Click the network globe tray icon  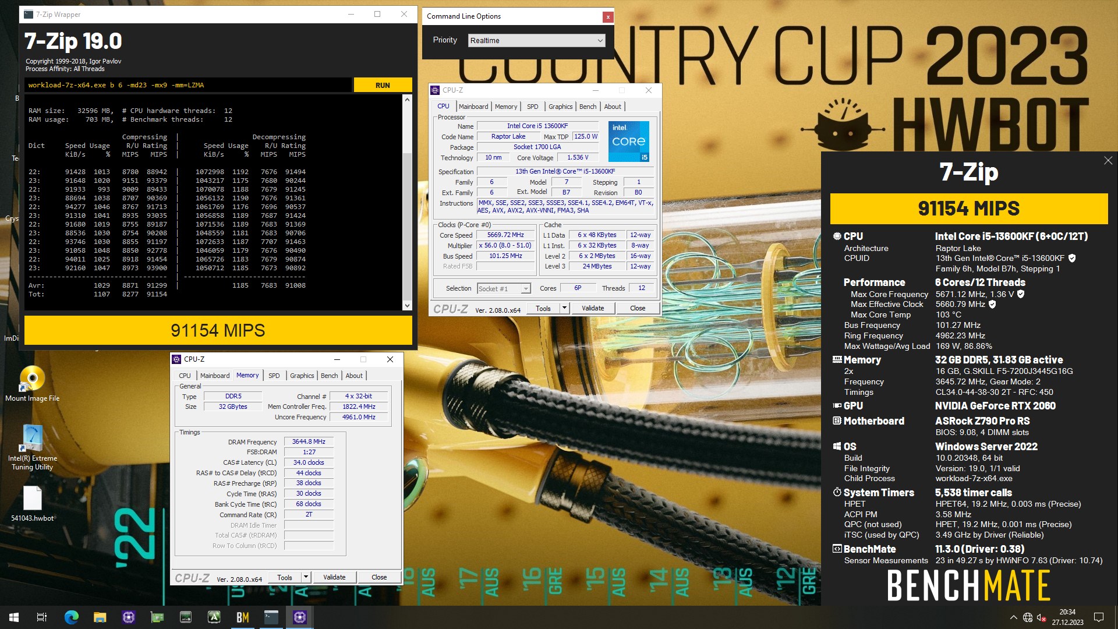point(1028,617)
